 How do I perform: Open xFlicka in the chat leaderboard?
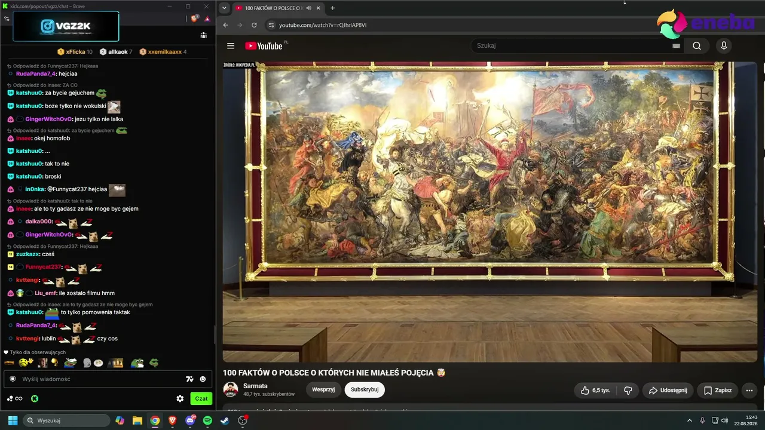75,52
